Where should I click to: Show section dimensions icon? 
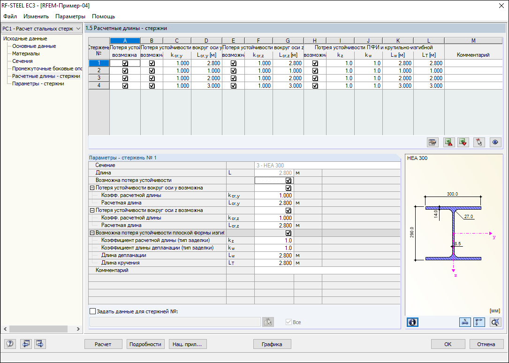point(465,322)
